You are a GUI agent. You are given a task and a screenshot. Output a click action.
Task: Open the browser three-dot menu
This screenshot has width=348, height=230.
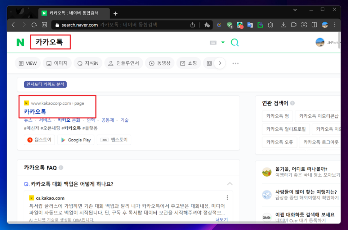335,25
